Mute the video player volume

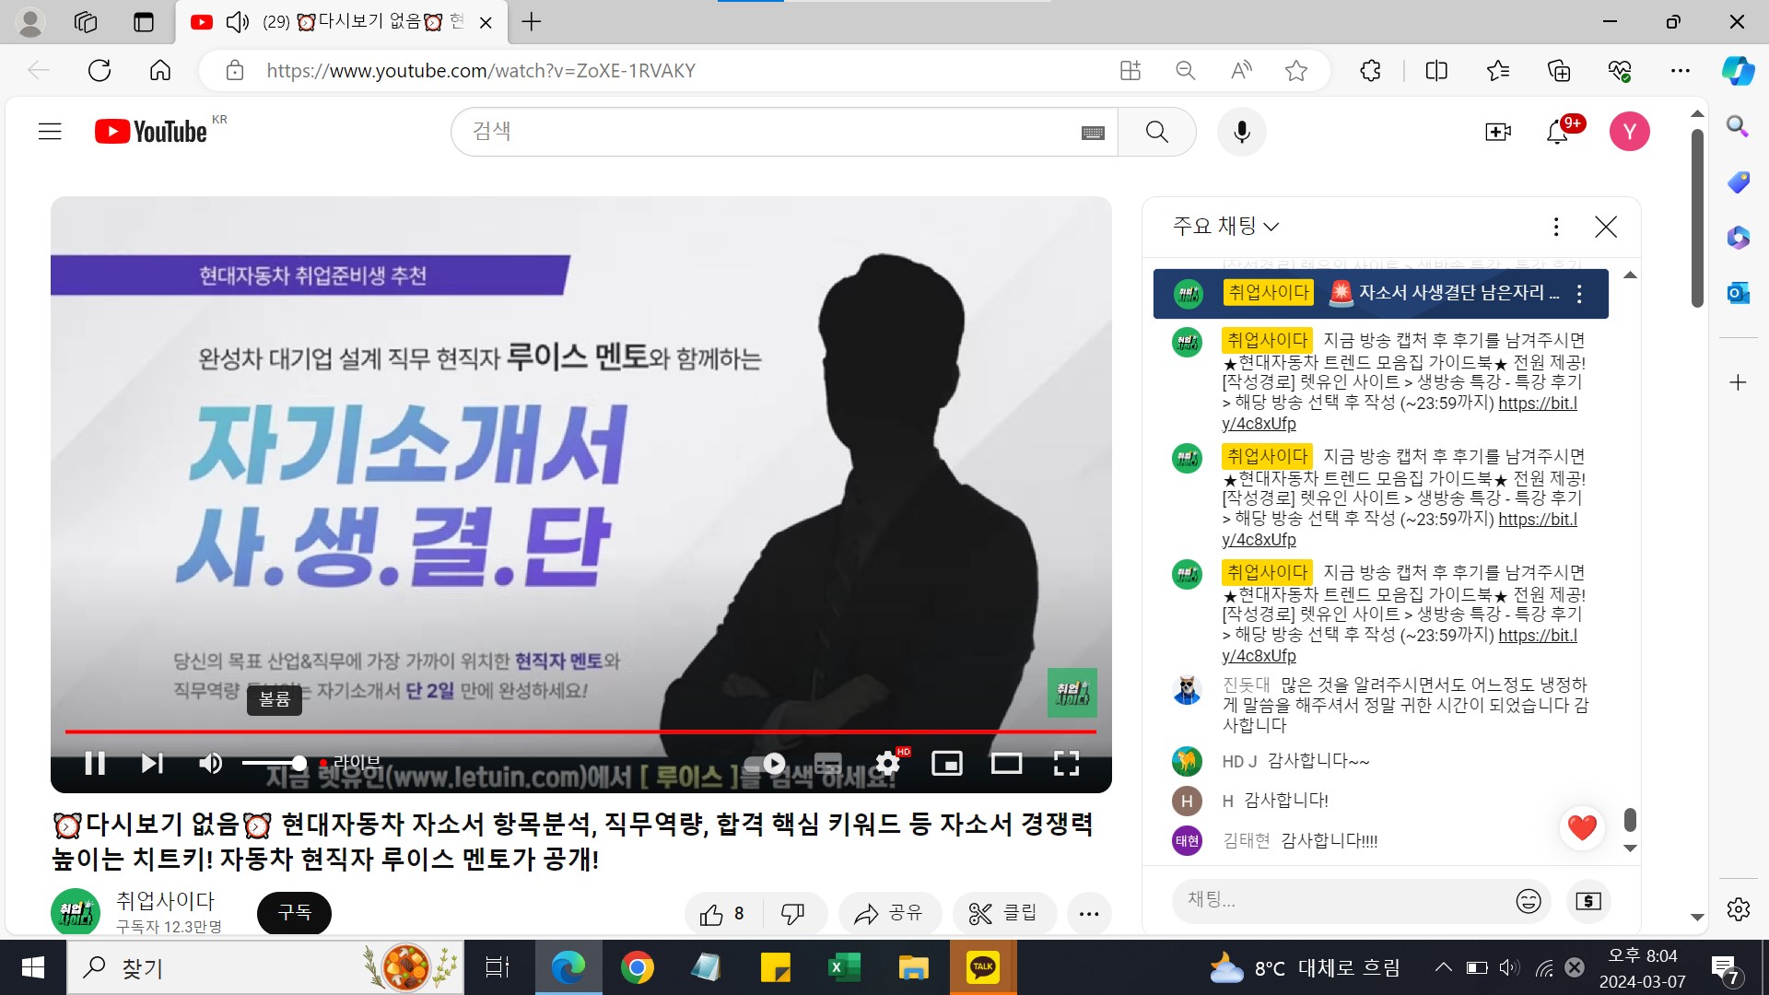click(211, 763)
